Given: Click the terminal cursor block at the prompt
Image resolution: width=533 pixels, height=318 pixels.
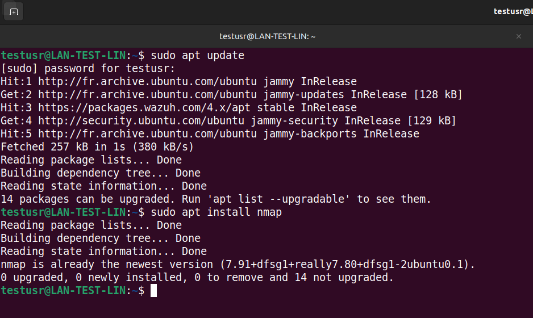Looking at the screenshot, I should coord(153,291).
